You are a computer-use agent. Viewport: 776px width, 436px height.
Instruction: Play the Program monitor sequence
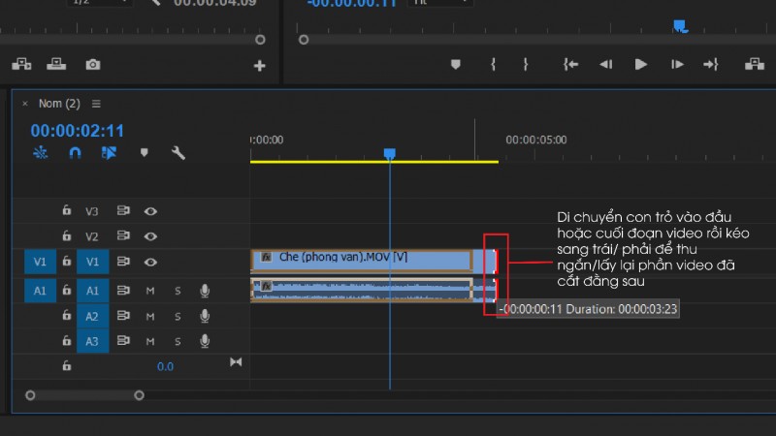[x=641, y=64]
